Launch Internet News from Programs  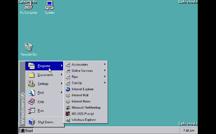coord(86,101)
